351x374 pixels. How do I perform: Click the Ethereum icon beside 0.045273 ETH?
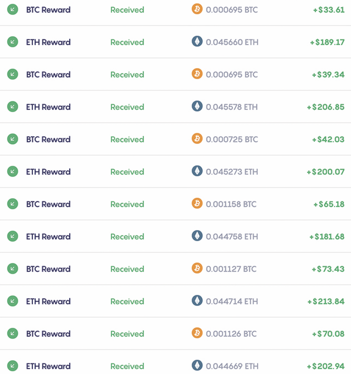[197, 171]
